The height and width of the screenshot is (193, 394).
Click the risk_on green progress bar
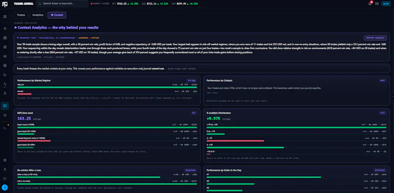107,88
